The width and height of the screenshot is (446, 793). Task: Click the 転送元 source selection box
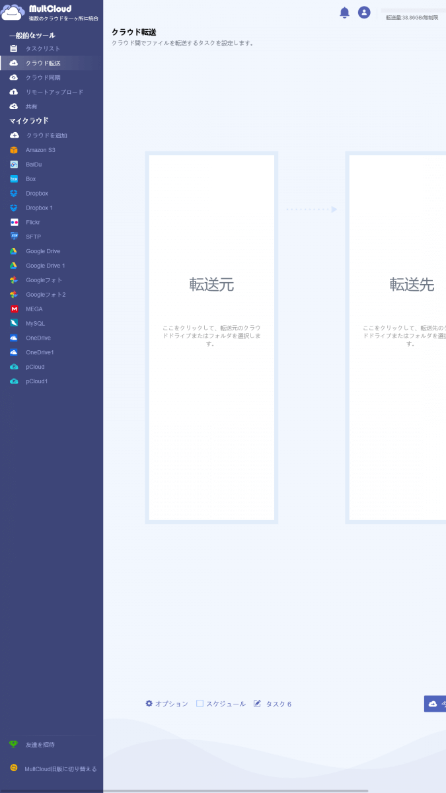(211, 338)
